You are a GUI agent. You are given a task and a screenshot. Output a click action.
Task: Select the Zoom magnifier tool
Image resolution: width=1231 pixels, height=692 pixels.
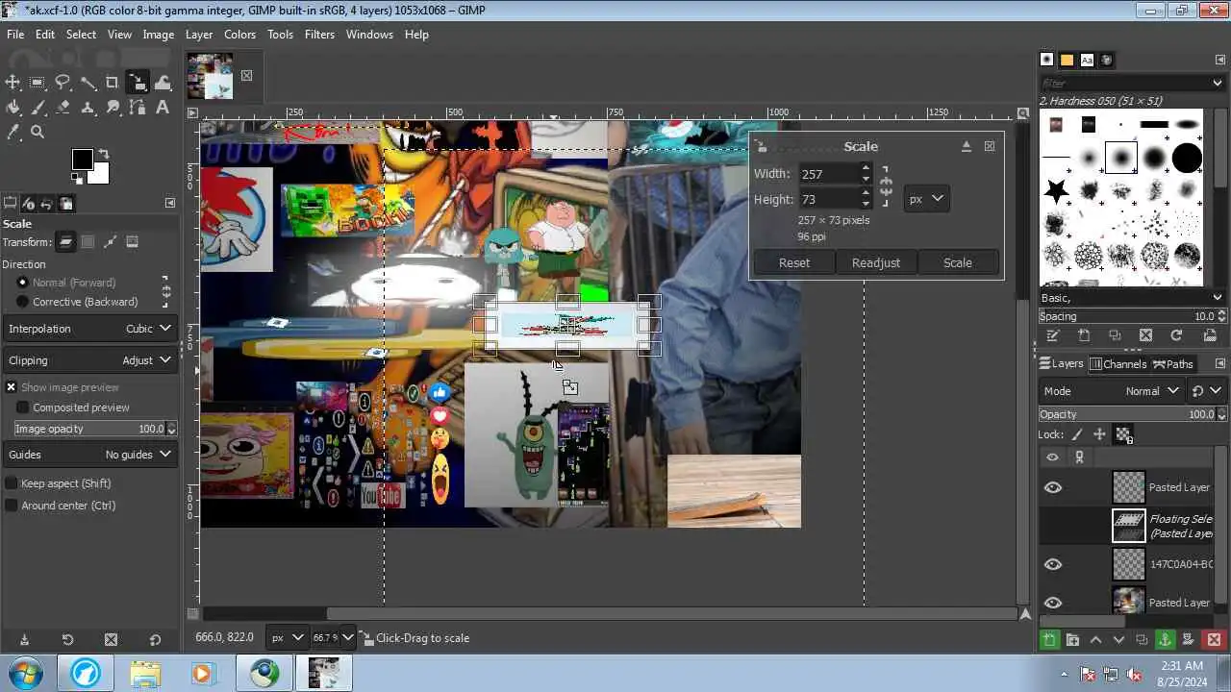click(38, 133)
